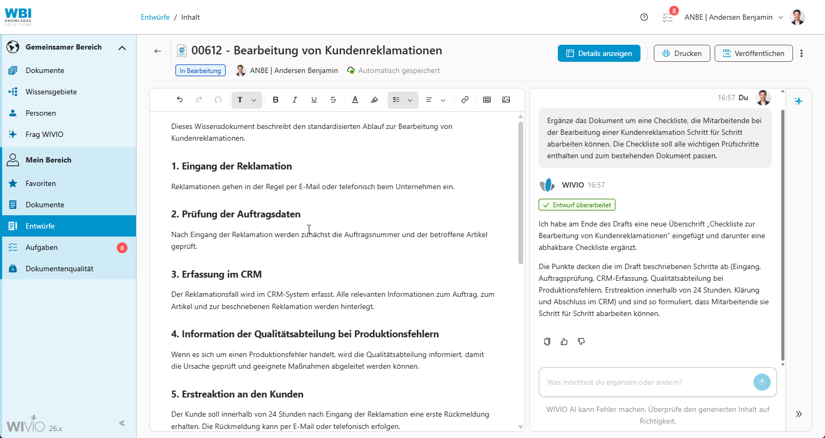Click the document type icon beside title
825x438 pixels.
click(x=182, y=51)
